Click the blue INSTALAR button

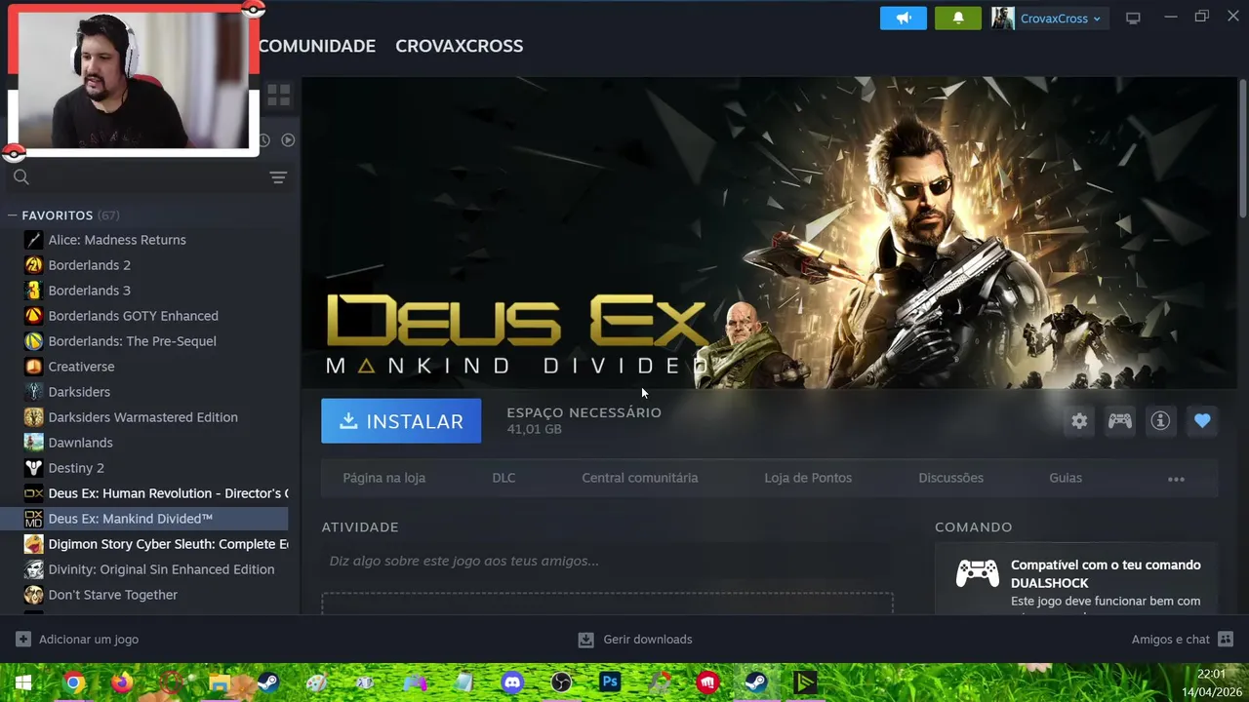tap(401, 421)
